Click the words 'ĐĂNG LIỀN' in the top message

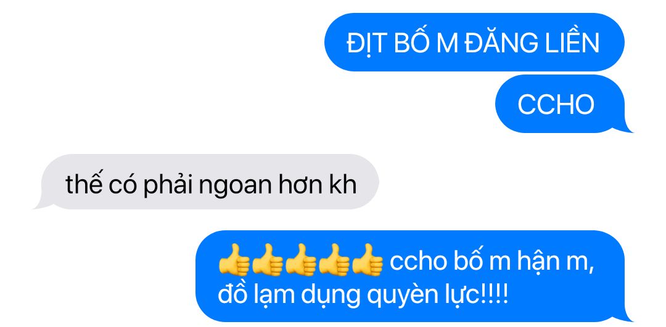531,42
